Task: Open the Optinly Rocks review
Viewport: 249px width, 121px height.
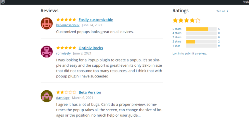Action: pos(91,48)
